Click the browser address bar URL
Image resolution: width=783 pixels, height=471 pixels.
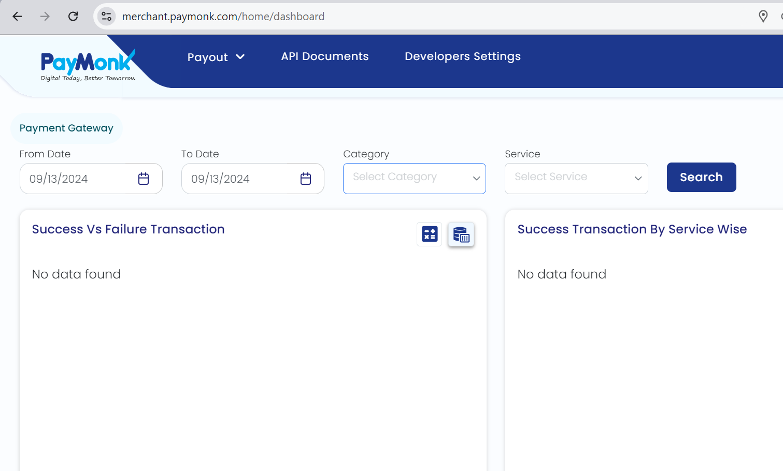coord(223,17)
